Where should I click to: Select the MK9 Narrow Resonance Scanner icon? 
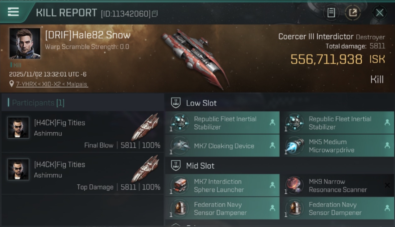[x=294, y=185]
